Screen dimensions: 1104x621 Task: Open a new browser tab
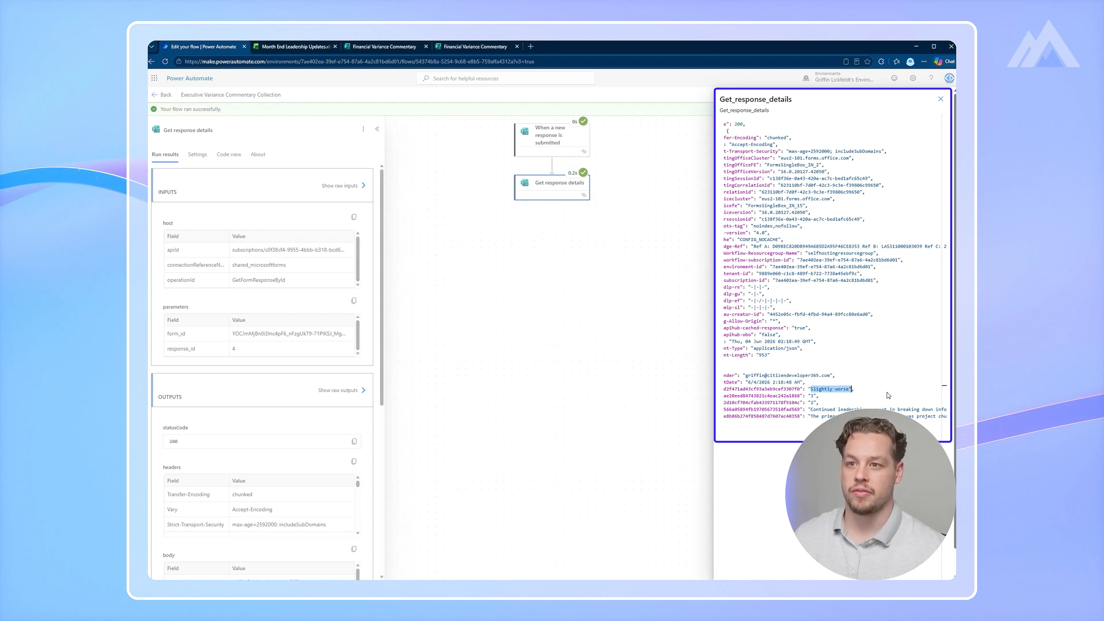click(x=530, y=46)
